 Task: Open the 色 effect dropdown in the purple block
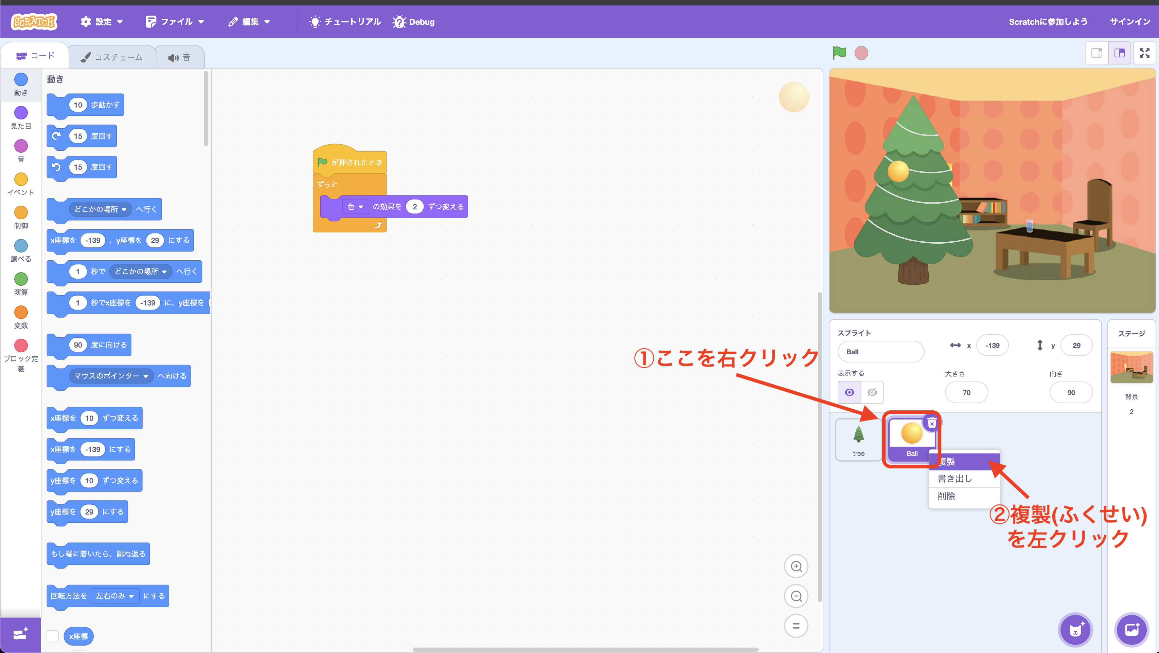356,206
